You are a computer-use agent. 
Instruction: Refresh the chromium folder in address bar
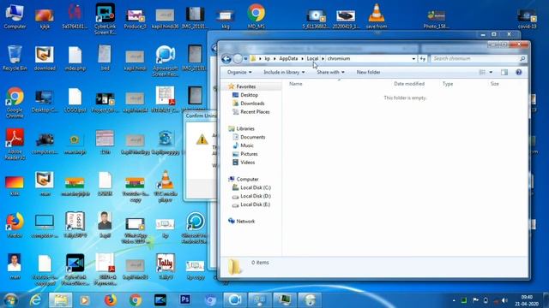[x=423, y=59]
